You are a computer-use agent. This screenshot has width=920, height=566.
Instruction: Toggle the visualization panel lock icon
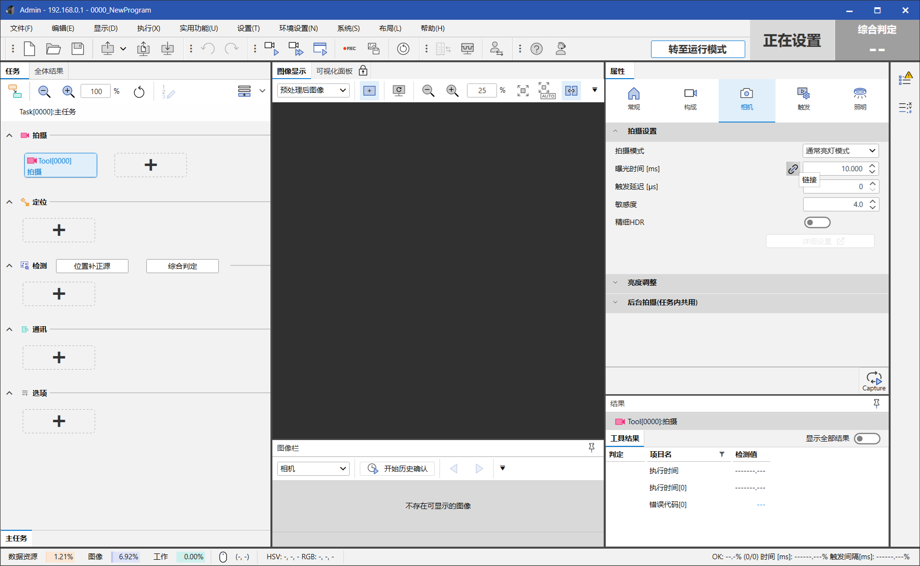pyautogui.click(x=363, y=71)
